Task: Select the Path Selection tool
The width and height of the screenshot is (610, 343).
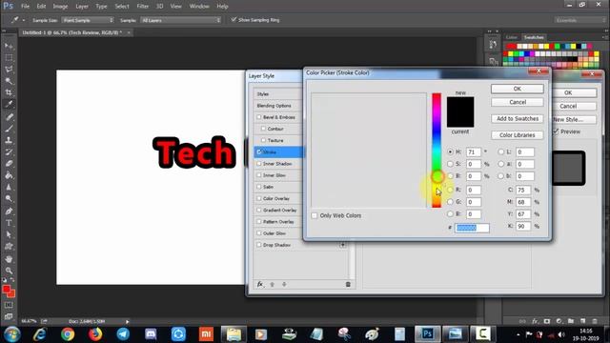Action: point(9,234)
